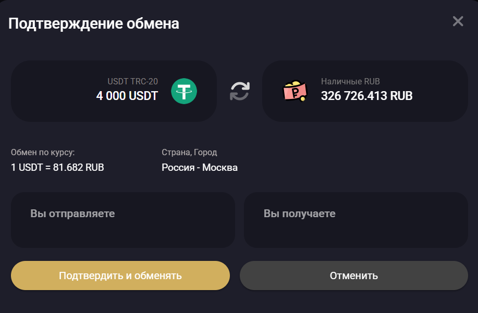The image size is (478, 313).
Task: Click the Россия - Москва location value
Action: point(200,168)
